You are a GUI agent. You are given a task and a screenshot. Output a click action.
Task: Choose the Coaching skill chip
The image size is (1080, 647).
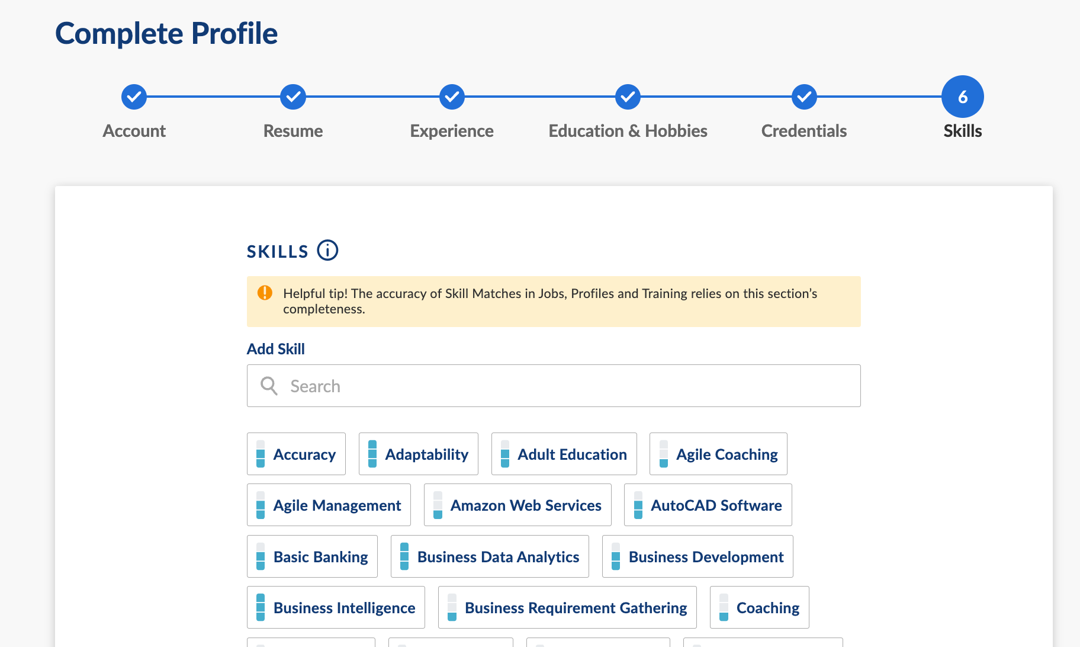click(760, 608)
